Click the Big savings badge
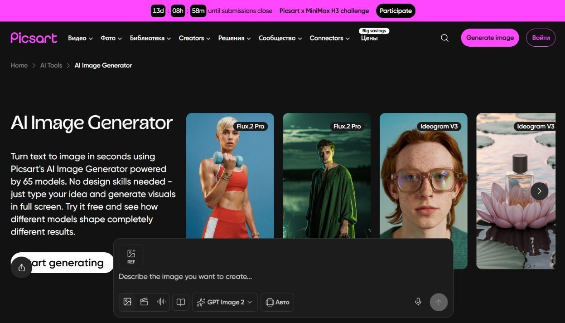The width and height of the screenshot is (565, 323). (374, 31)
